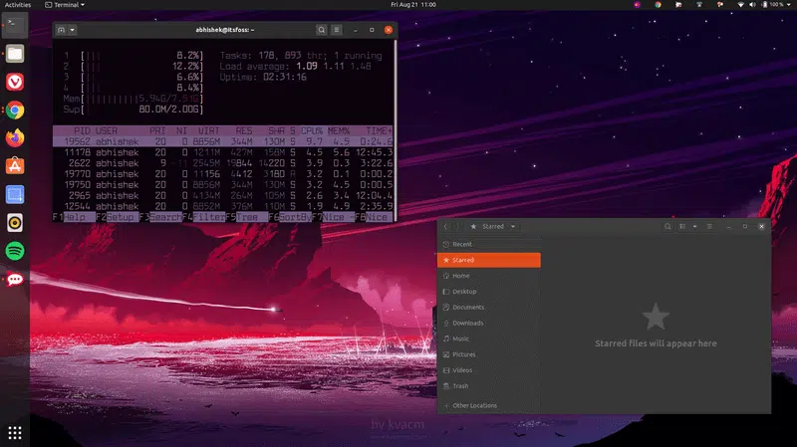The width and height of the screenshot is (797, 447).
Task: Open view options dropdown arrow in Files
Action: [694, 227]
